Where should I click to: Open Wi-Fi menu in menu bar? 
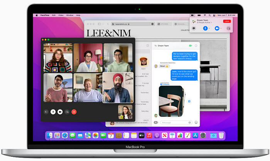tap(205, 15)
